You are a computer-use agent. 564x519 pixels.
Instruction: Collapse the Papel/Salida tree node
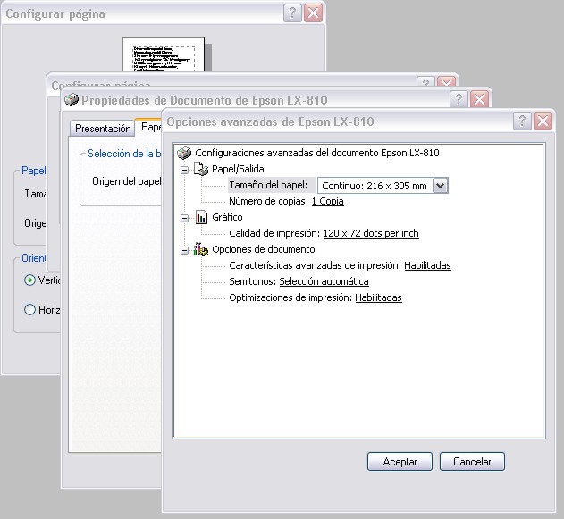pos(184,170)
